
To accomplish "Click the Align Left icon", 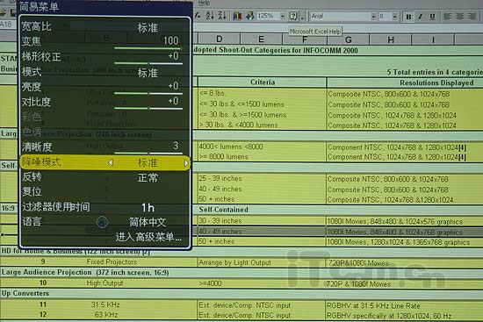I will tap(447, 17).
